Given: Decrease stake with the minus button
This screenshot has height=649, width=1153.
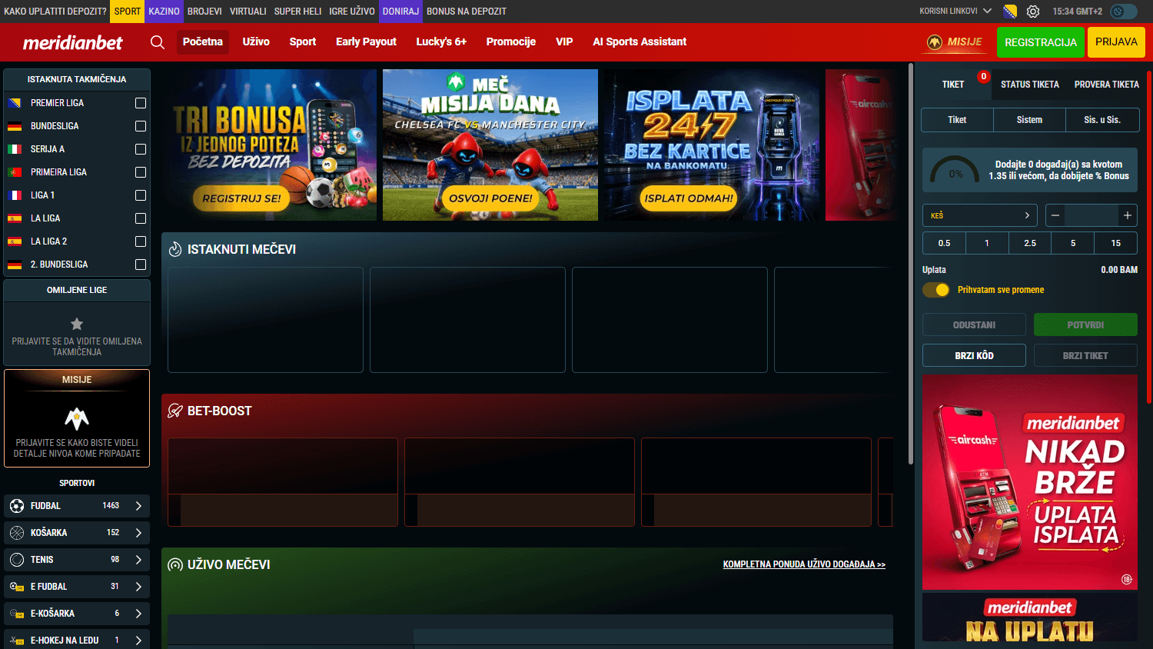Looking at the screenshot, I should click(1055, 215).
